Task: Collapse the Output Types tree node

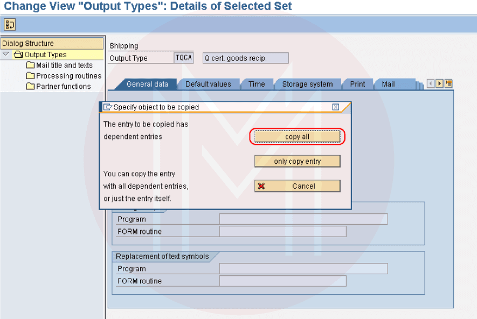Action: point(5,54)
